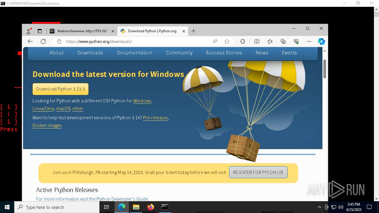Open the Copilot sidebar icon
379x213 pixels.
322,41
